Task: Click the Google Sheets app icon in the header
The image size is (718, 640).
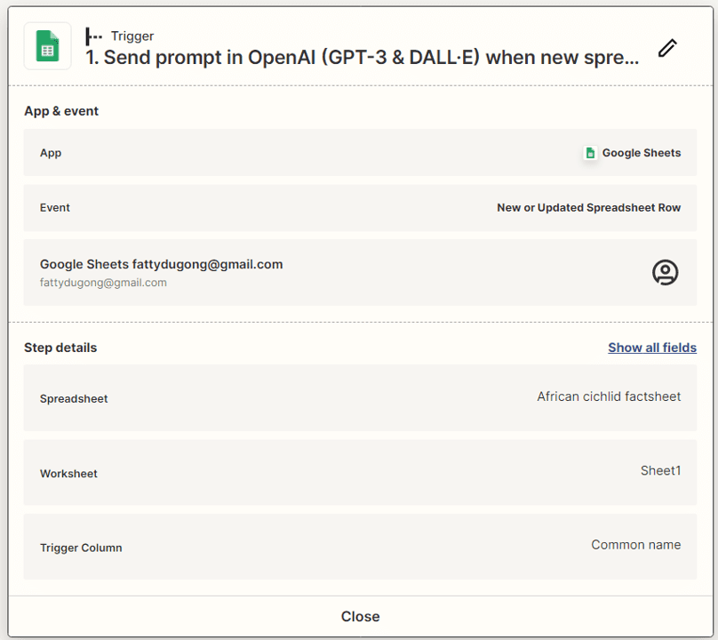Action: 48,46
